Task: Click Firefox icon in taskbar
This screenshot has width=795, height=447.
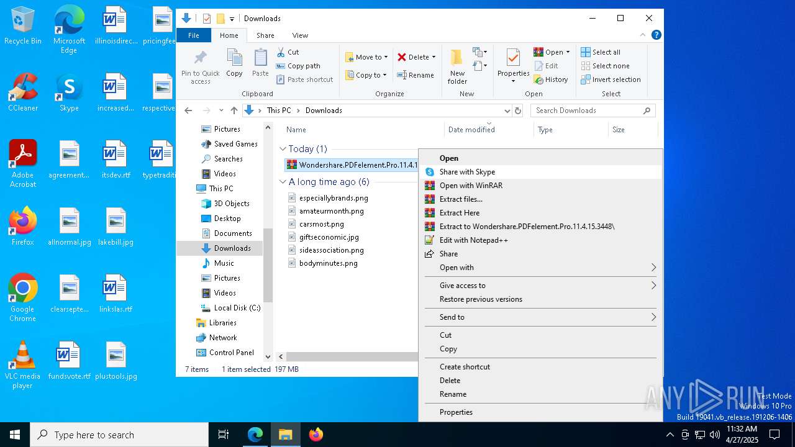Action: tap(316, 435)
